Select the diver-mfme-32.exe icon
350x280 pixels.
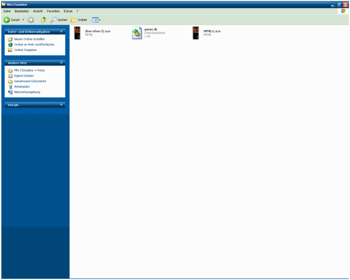(77, 33)
